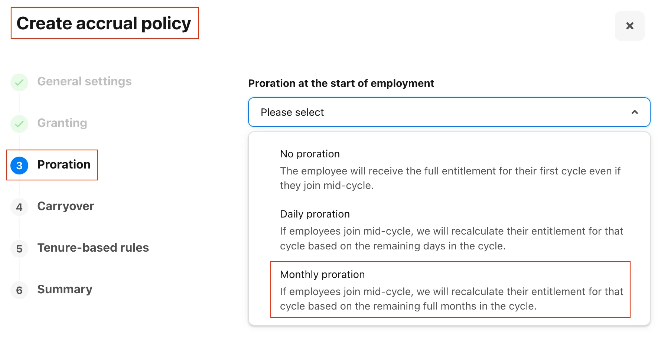Click the Create accrual policy heading

(104, 23)
